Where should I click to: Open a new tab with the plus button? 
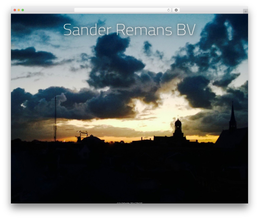[x=246, y=11]
